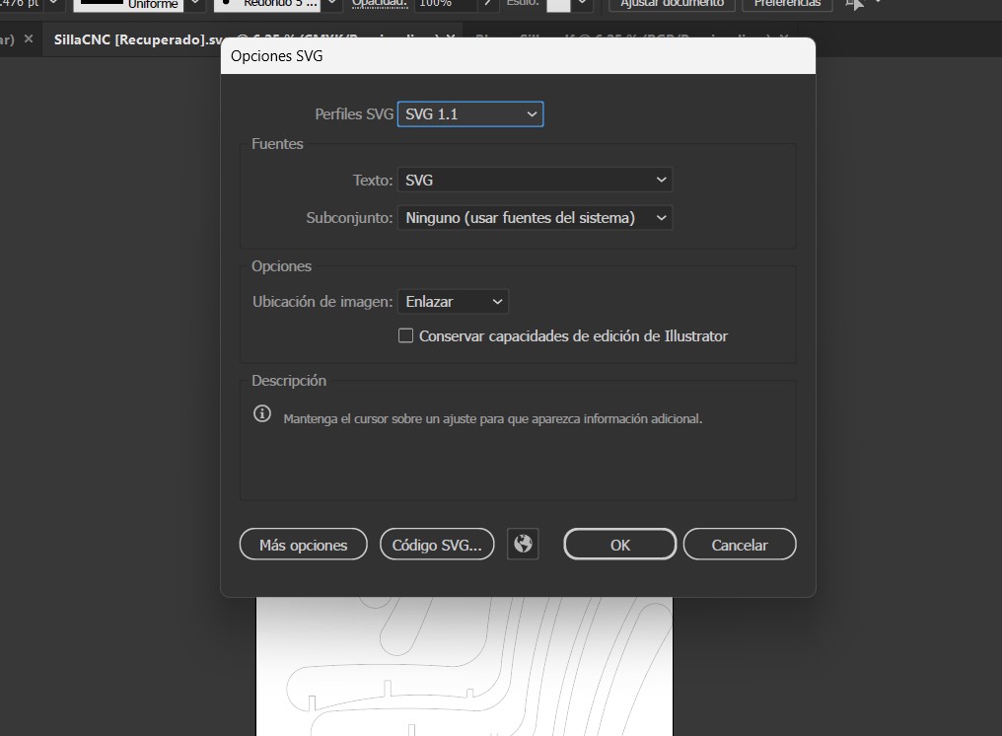Open the Código SVG viewer
Image resolution: width=1002 pixels, height=736 pixels.
tap(437, 545)
